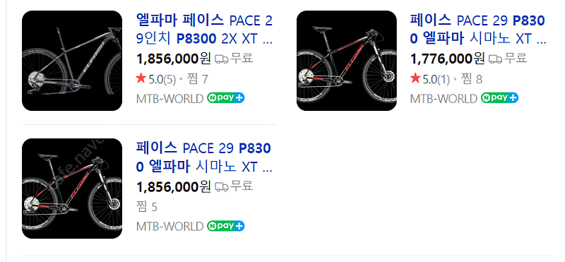Click the 찜 8 wishlist count
Viewport: 565px width, 262px height.
471,79
